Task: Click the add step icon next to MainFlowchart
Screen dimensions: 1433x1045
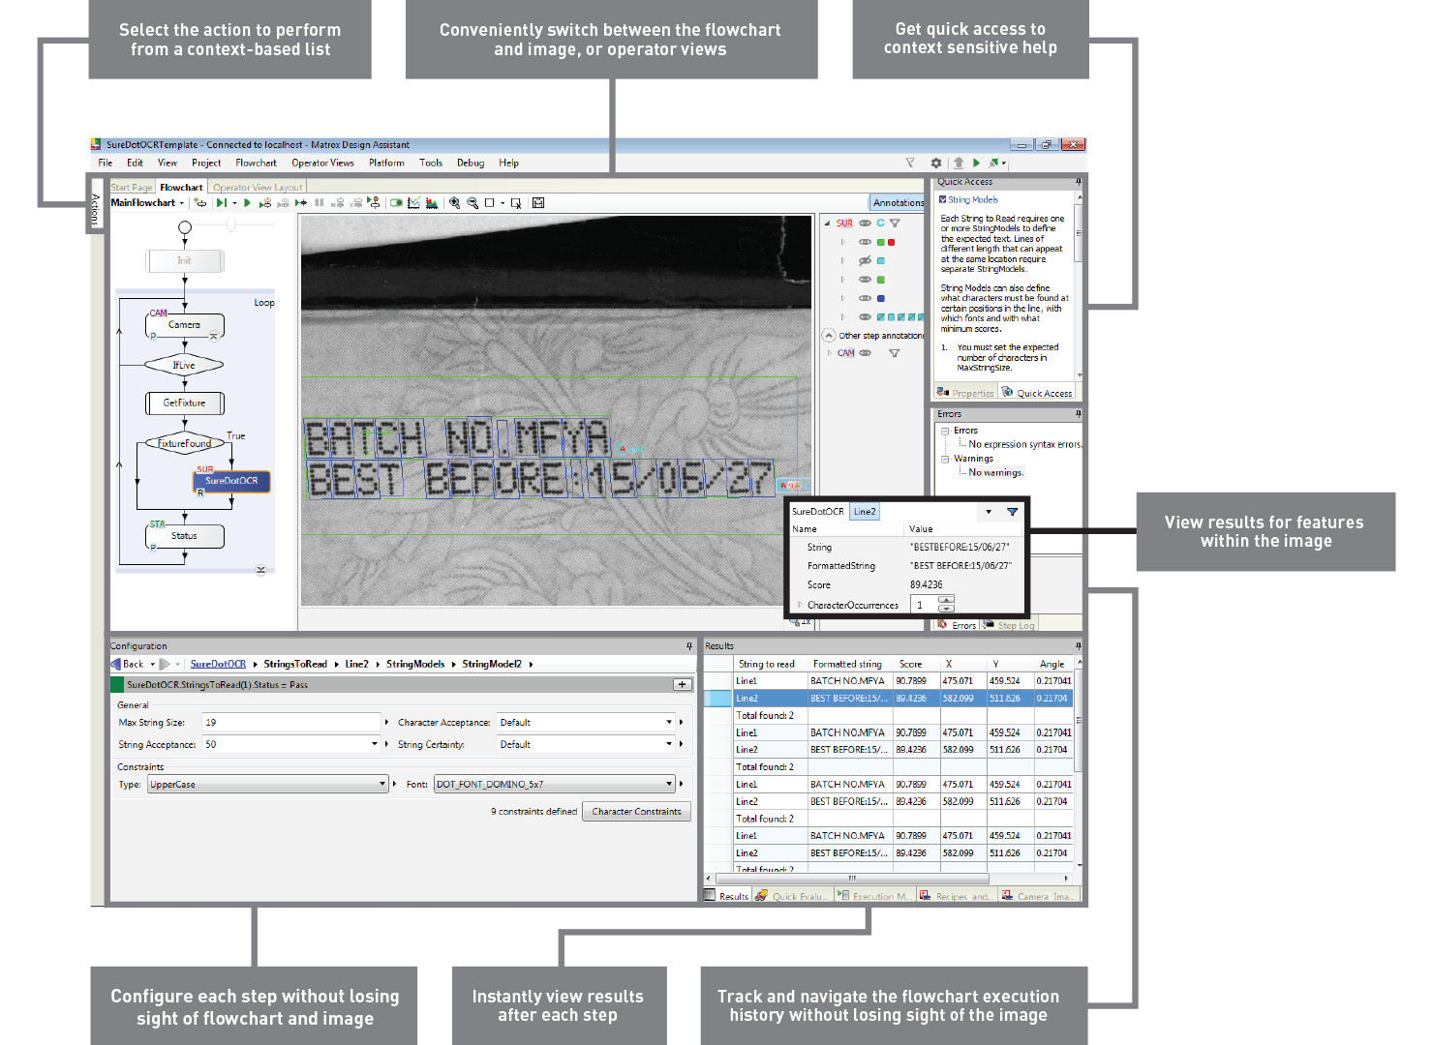Action: pyautogui.click(x=200, y=203)
